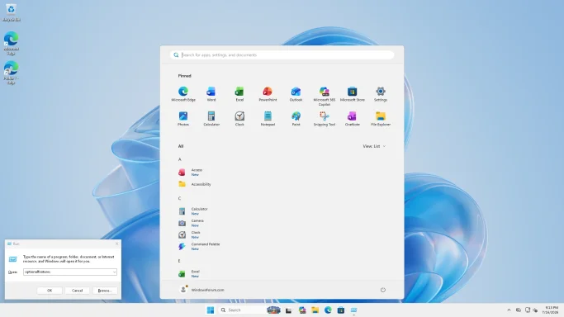Open Camera from the All apps list
Viewport: 564px width, 317px height.
tap(192, 223)
